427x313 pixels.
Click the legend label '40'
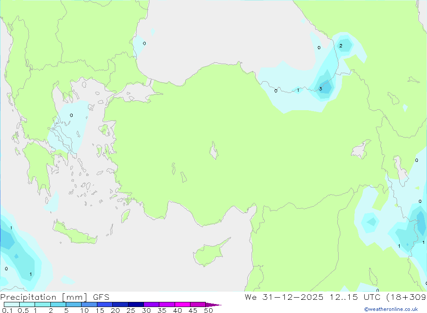[177, 310]
